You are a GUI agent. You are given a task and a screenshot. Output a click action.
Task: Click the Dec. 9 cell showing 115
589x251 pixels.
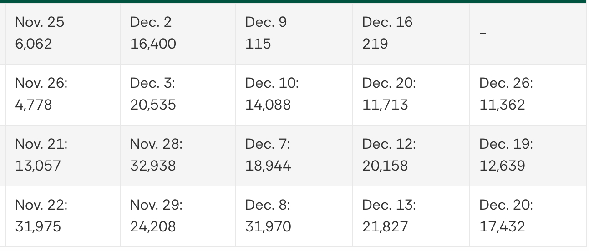pos(266,33)
